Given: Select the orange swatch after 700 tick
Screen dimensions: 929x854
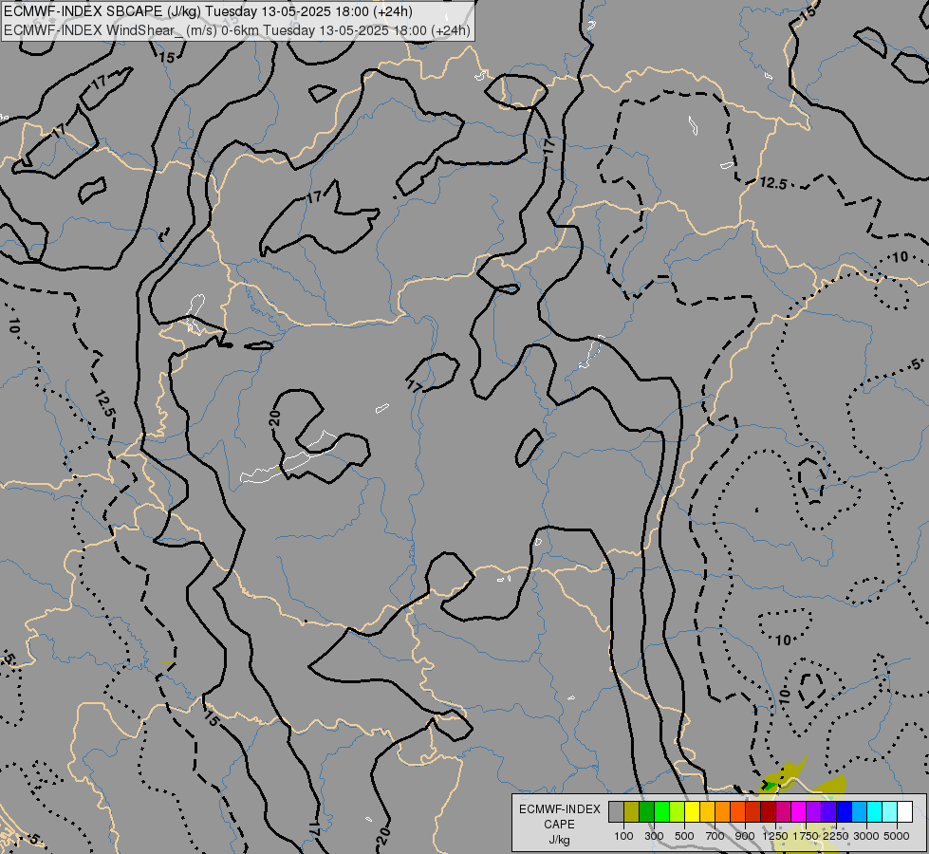Looking at the screenshot, I should [x=722, y=812].
